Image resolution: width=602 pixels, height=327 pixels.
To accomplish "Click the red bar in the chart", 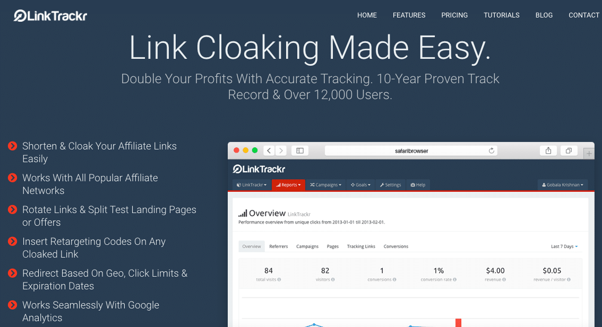I will click(x=459, y=323).
